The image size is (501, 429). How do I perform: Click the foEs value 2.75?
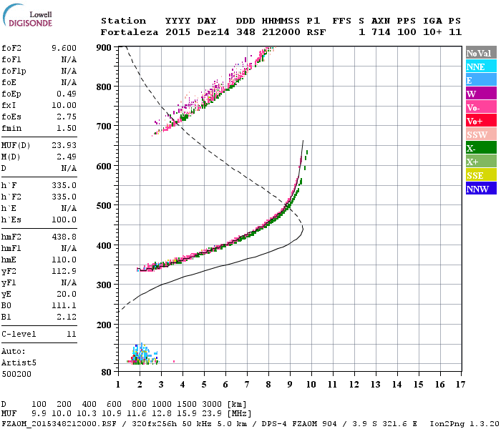67,117
